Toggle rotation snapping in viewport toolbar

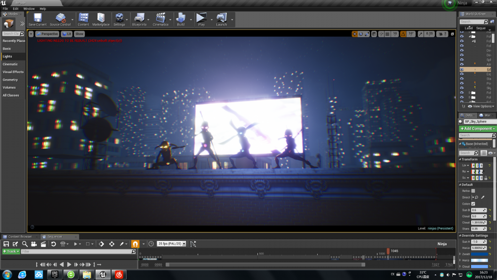click(403, 34)
